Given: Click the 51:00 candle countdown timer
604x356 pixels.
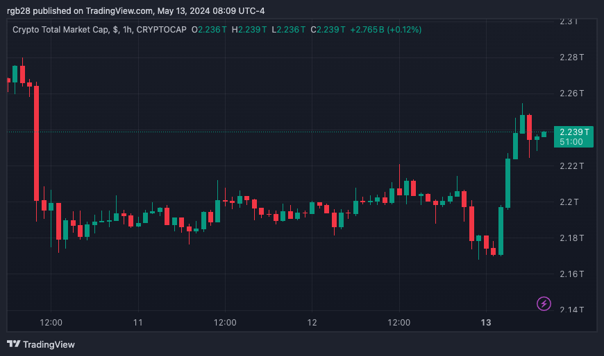Looking at the screenshot, I should tap(571, 141).
